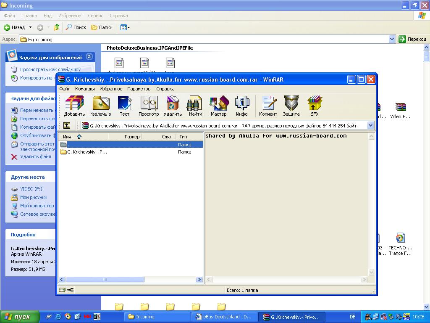The height and width of the screenshot is (323, 430).
Task: Go up one level in WinRAR archive
Action: click(x=67, y=125)
